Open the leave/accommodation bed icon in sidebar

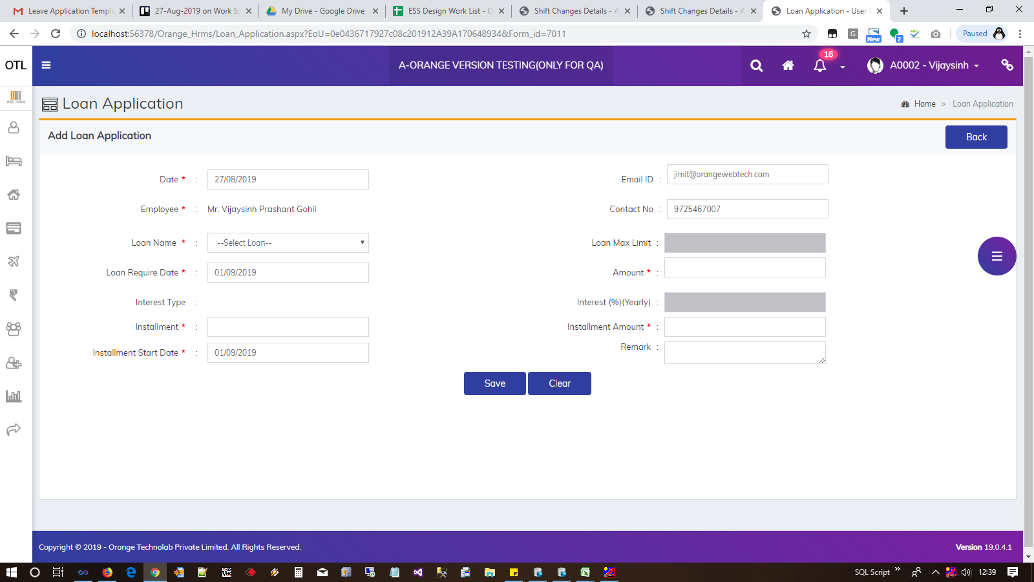[14, 161]
